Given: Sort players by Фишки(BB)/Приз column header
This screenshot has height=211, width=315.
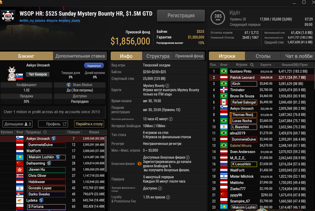Looking at the screenshot, I should (294, 65).
